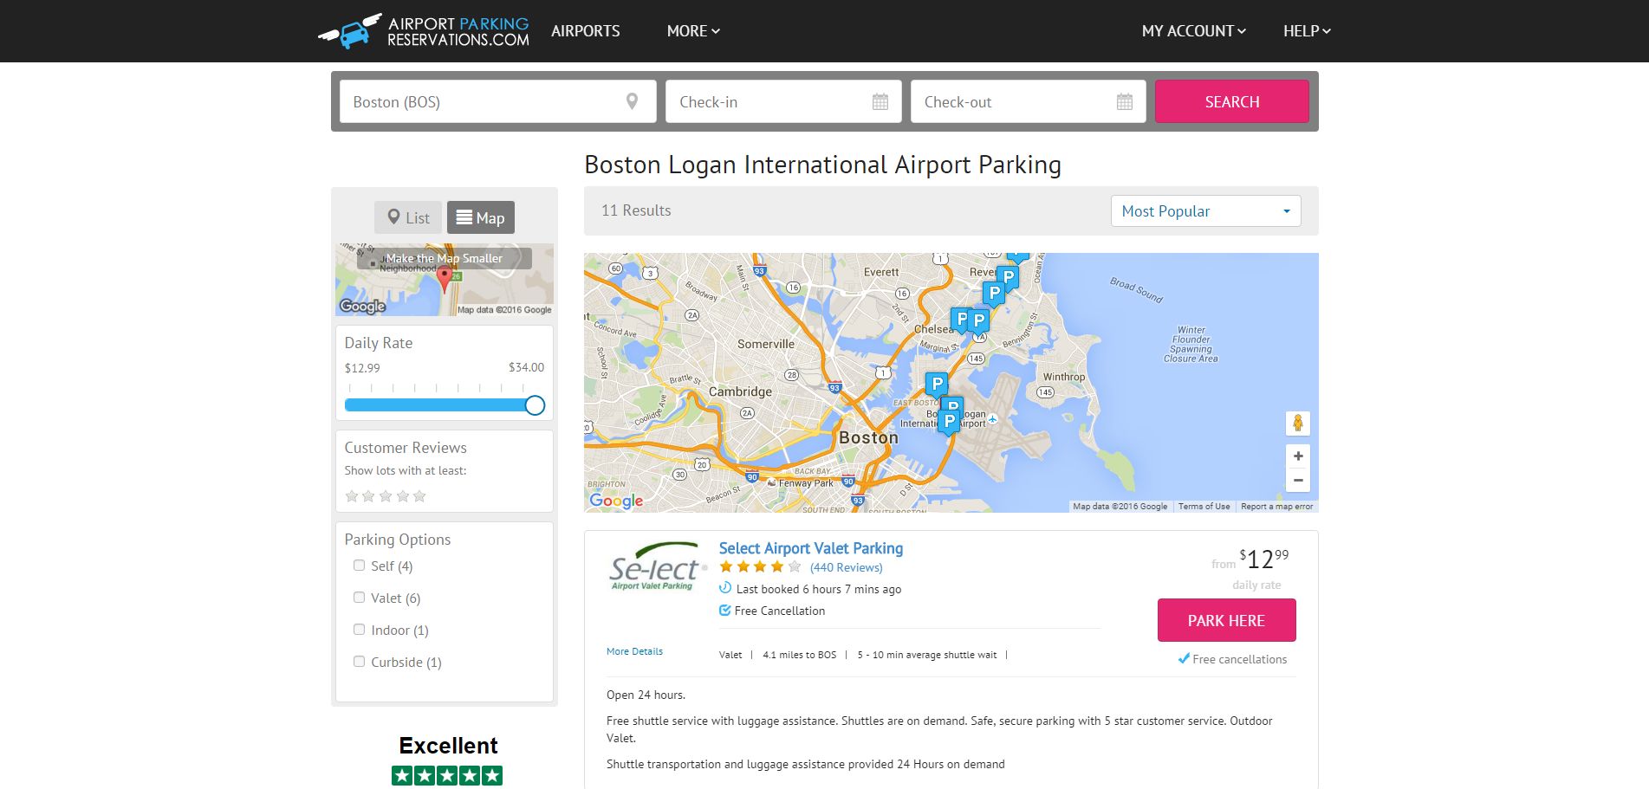Open the Airports menu item
The width and height of the screenshot is (1649, 789).
(586, 31)
